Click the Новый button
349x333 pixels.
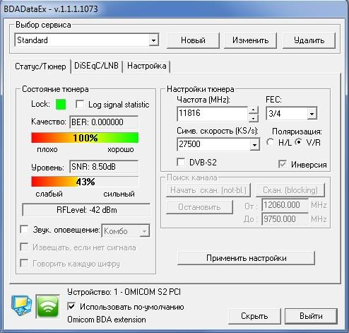click(193, 40)
